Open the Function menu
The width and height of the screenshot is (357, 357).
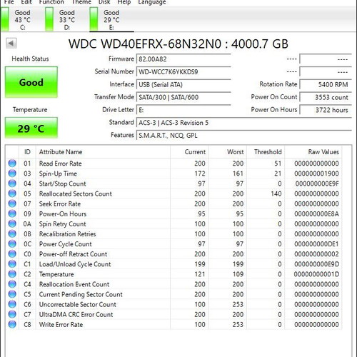coord(51,2)
